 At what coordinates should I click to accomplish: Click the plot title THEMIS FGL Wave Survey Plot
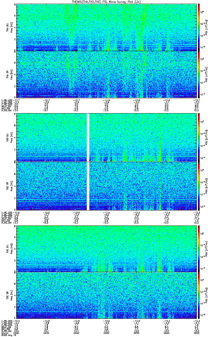[107, 2]
